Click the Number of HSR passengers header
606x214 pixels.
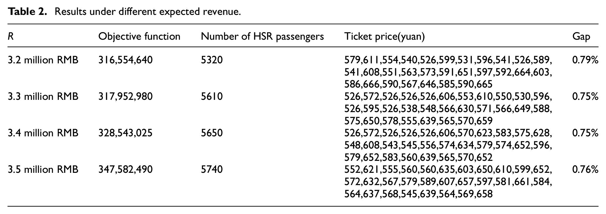click(x=262, y=36)
